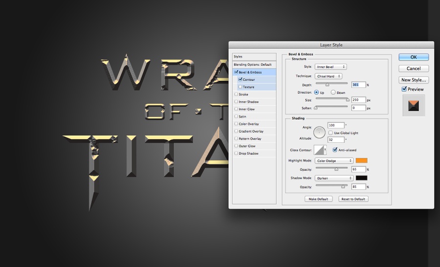Image resolution: width=440 pixels, height=267 pixels.
Task: Click the black shadow color swatch
Action: pyautogui.click(x=361, y=178)
